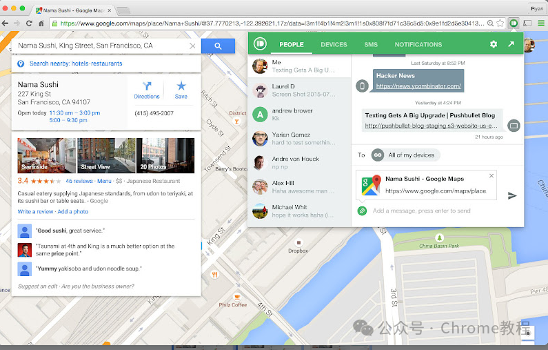The image size is (548, 350).
Task: Click the Google account avatar on Maps
Action: pos(529,45)
